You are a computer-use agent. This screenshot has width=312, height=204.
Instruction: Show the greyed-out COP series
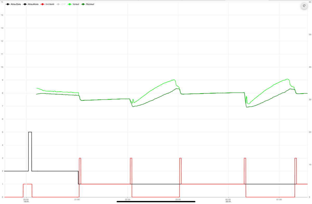pyautogui.click(x=61, y=4)
